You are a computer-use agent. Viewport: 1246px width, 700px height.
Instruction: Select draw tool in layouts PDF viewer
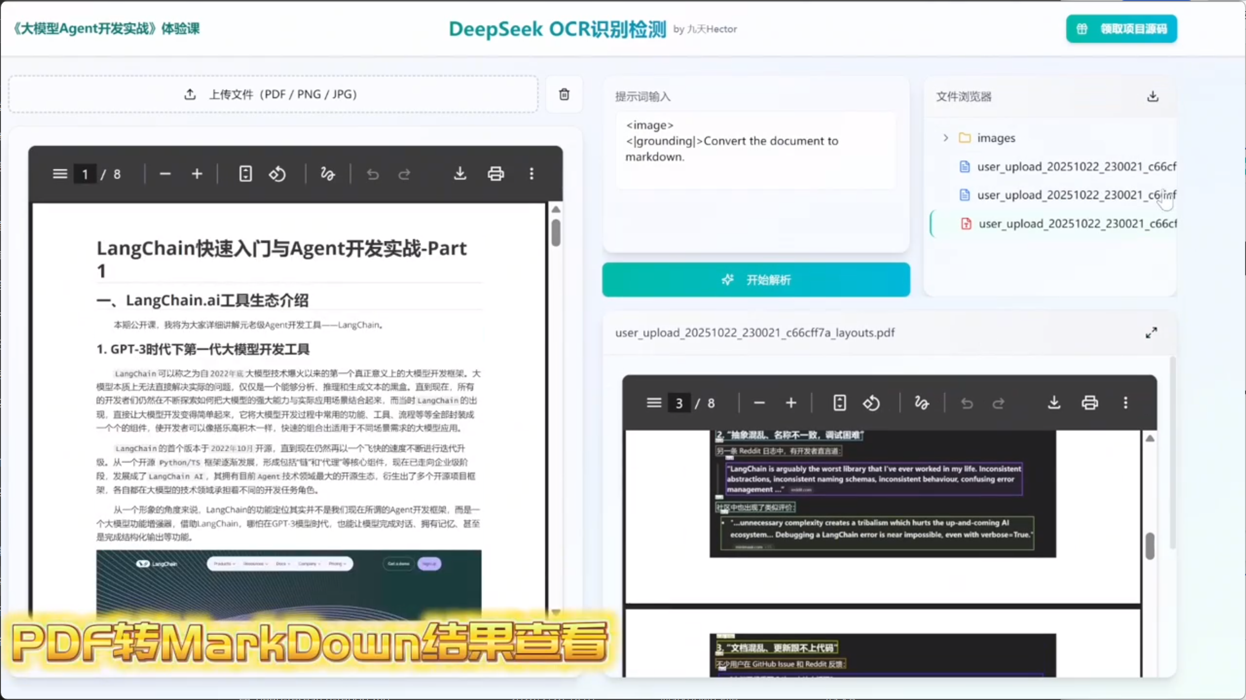click(922, 403)
